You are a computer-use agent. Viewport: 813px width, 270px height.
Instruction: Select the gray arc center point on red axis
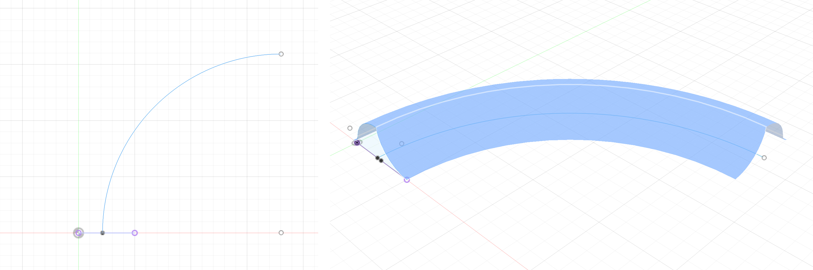[281, 233]
